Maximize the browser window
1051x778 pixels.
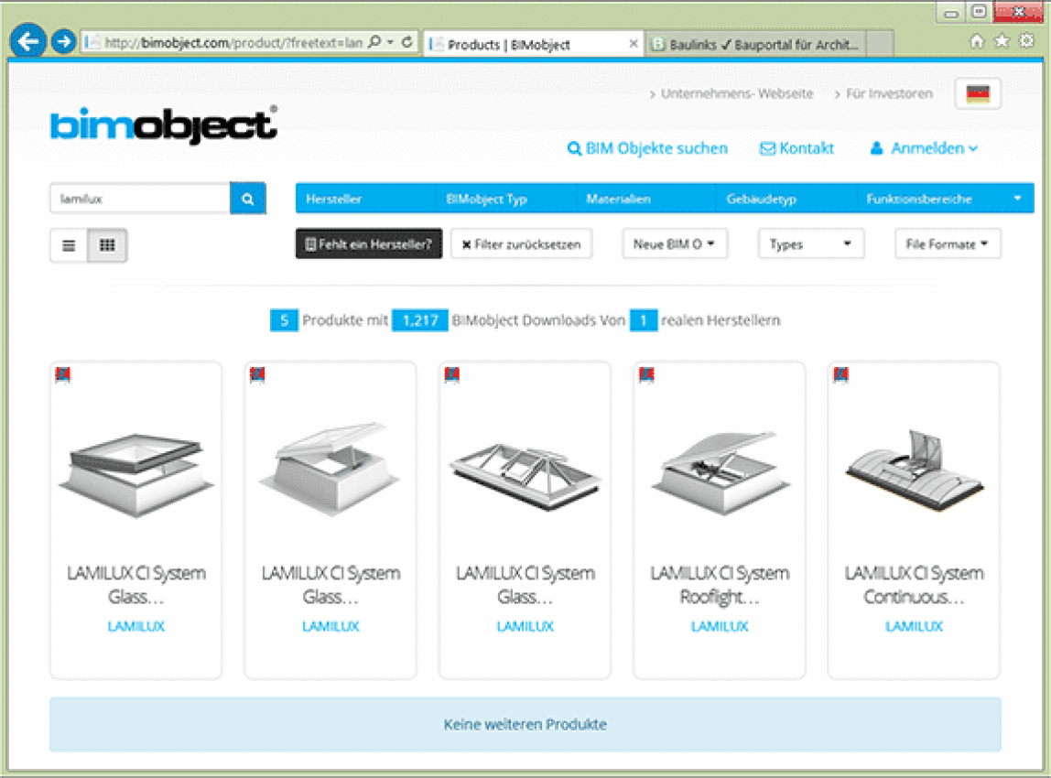(x=980, y=12)
